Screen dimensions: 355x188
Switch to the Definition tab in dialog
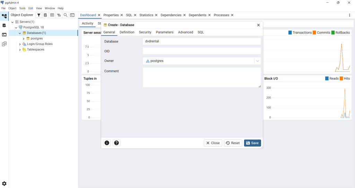coord(127,32)
